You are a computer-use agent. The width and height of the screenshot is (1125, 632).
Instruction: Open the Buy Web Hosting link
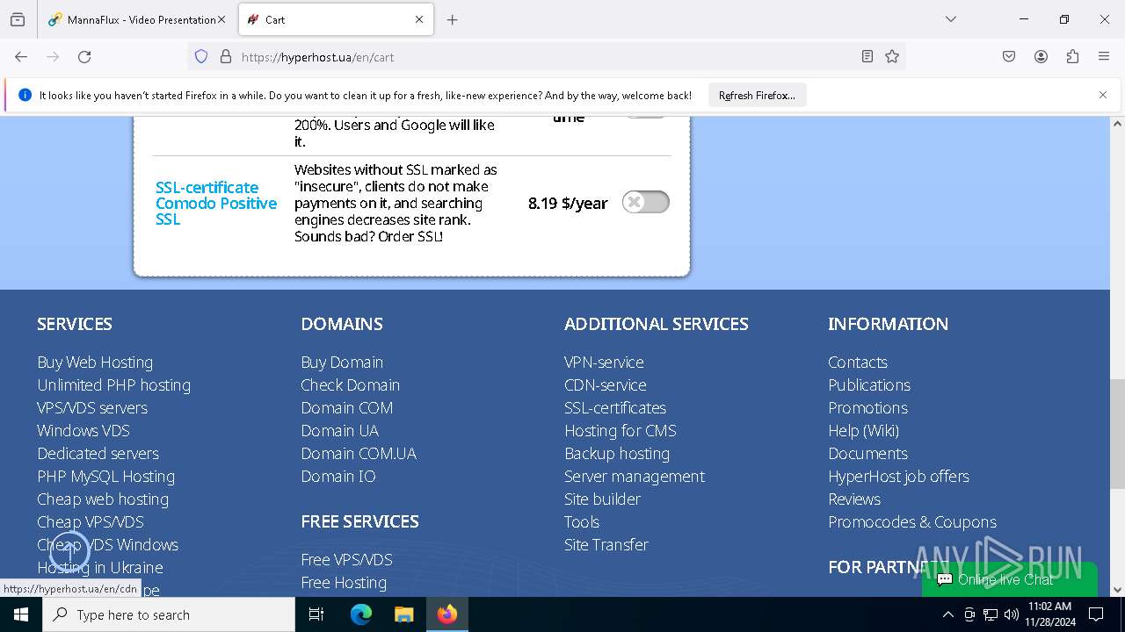coord(95,362)
